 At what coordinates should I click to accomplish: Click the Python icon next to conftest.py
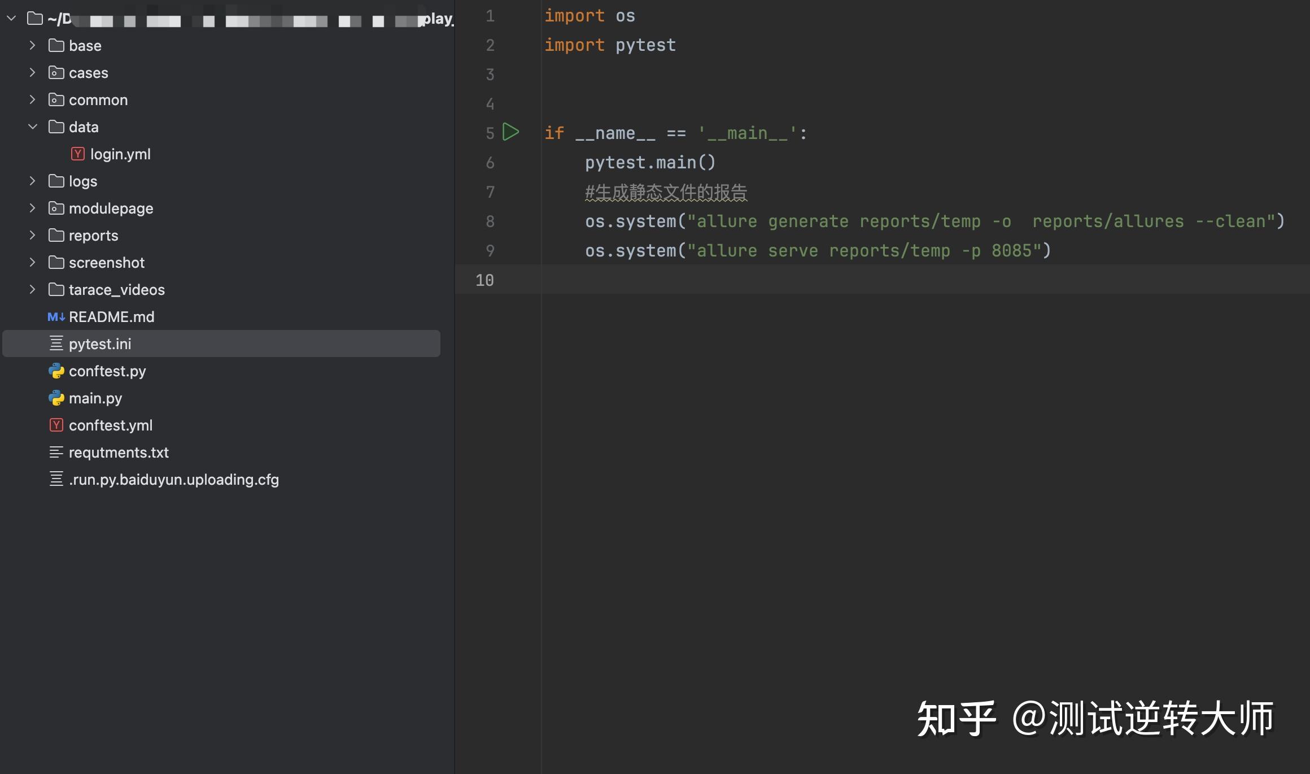(56, 371)
